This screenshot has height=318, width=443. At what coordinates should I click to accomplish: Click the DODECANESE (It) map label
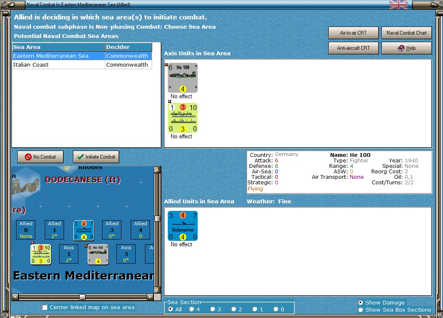coord(83,180)
